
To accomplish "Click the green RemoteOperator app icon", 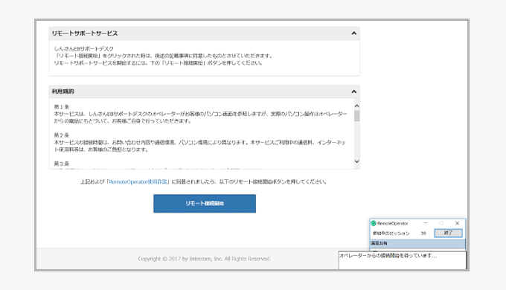I will 374,223.
